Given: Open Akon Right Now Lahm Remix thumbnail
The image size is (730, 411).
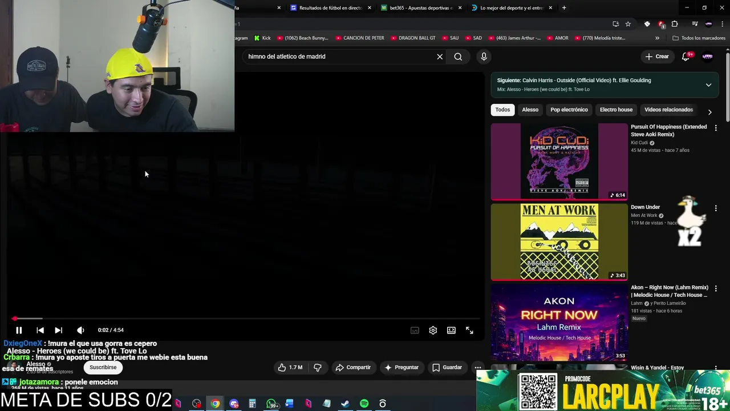Looking at the screenshot, I should coord(559,323).
